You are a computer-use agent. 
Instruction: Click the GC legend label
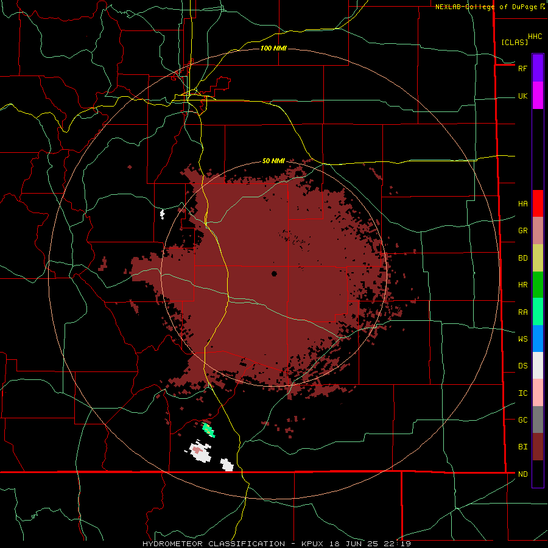pyautogui.click(x=522, y=420)
